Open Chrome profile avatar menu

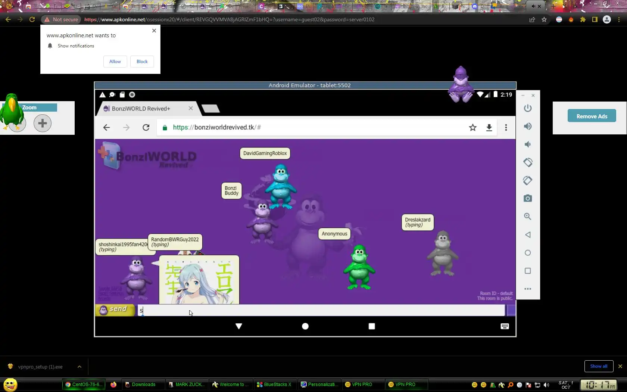pyautogui.click(x=607, y=19)
